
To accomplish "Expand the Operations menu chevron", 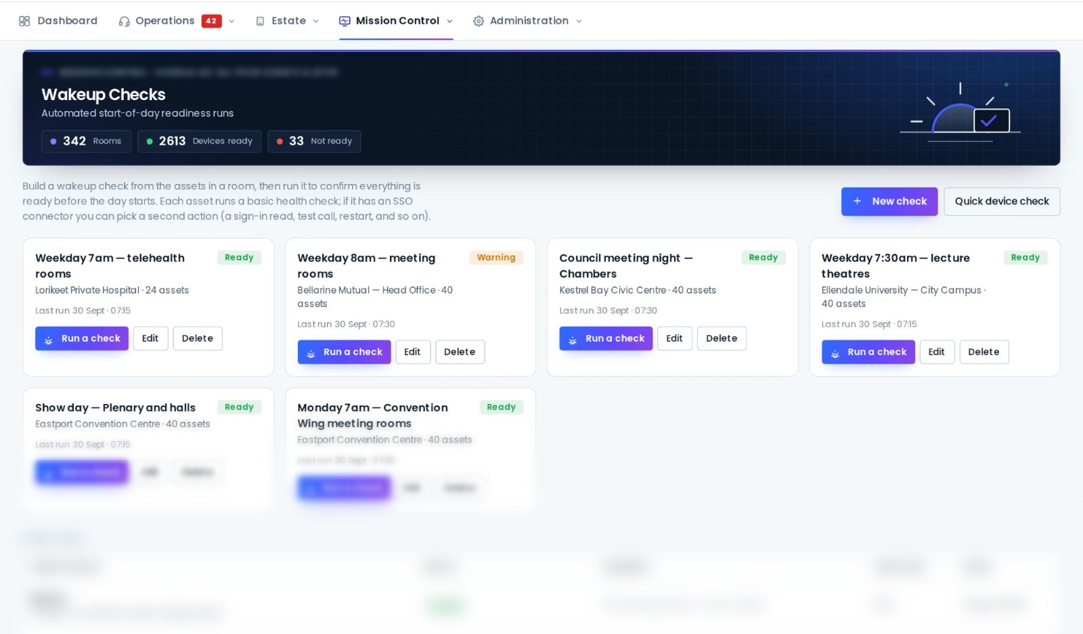I will pos(231,21).
